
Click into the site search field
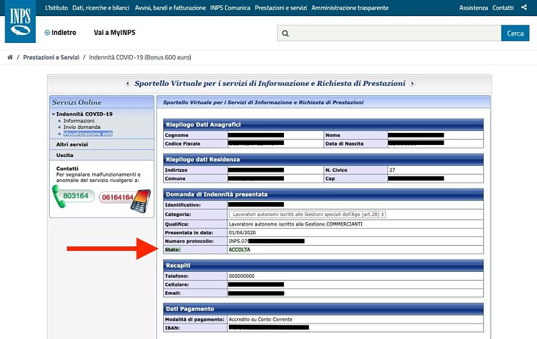pos(393,34)
